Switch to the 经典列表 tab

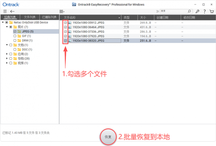coord(10,17)
